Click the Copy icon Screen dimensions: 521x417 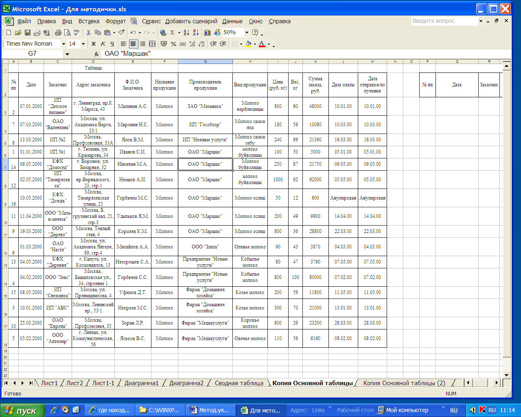[98, 33]
